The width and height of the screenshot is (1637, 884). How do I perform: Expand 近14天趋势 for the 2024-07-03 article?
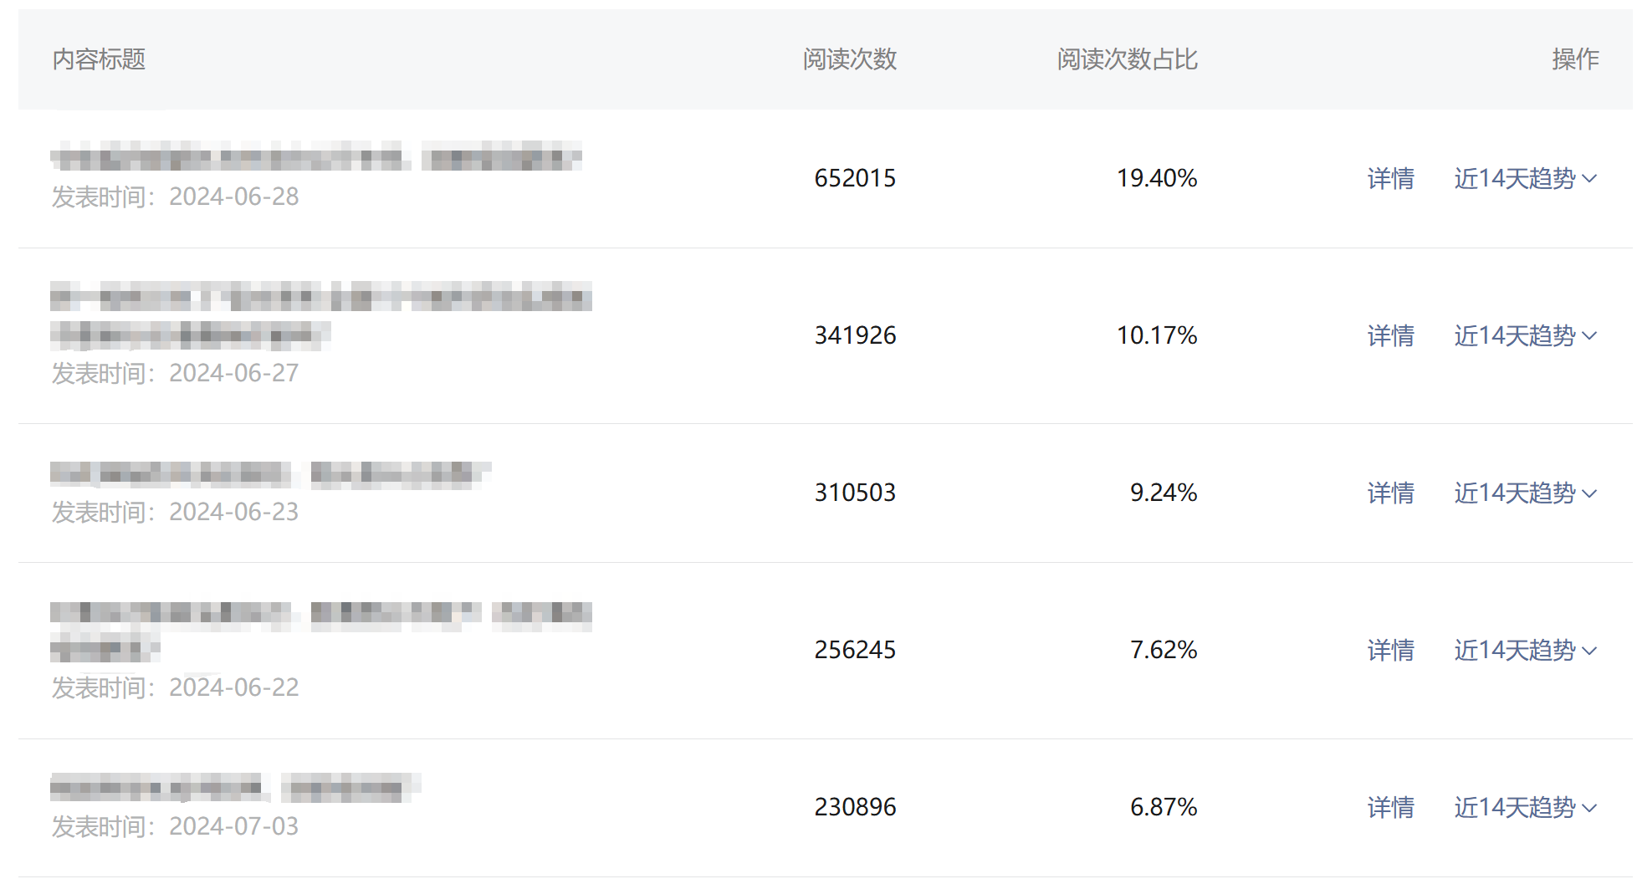click(x=1525, y=807)
